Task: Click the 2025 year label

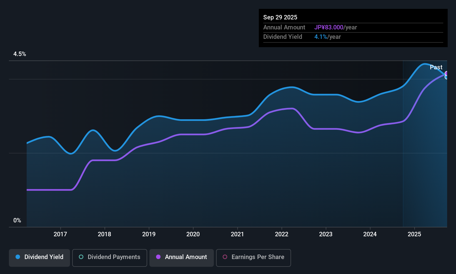Action: [414, 234]
